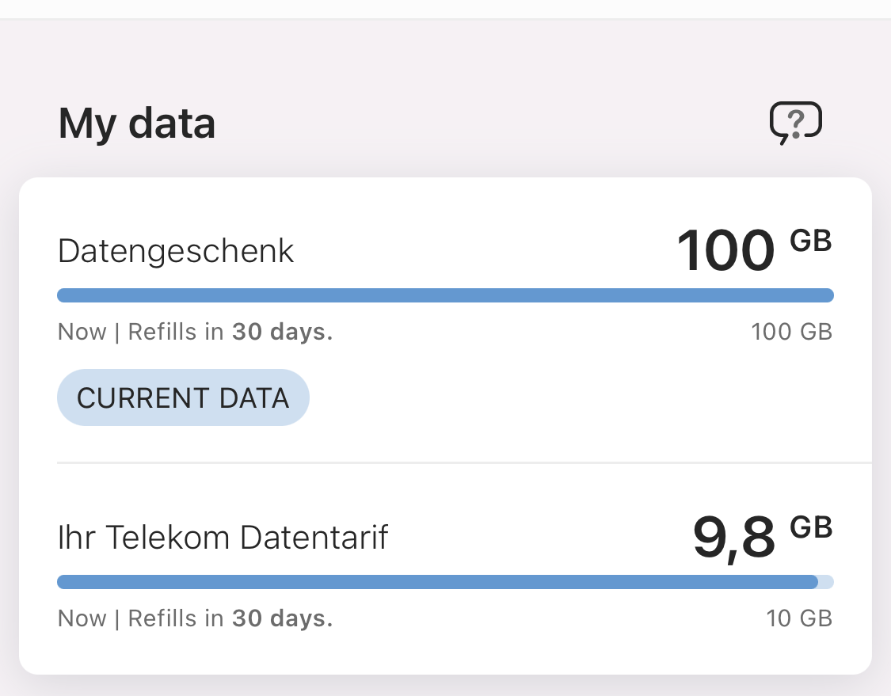Click the small "100 GB" total under Datengeschenk
891x696 pixels.
tap(791, 331)
